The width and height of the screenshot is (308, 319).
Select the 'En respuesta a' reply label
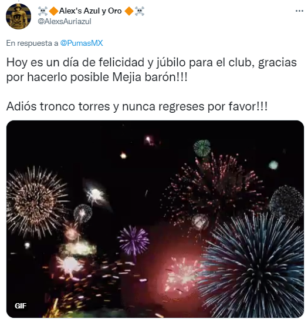[32, 43]
